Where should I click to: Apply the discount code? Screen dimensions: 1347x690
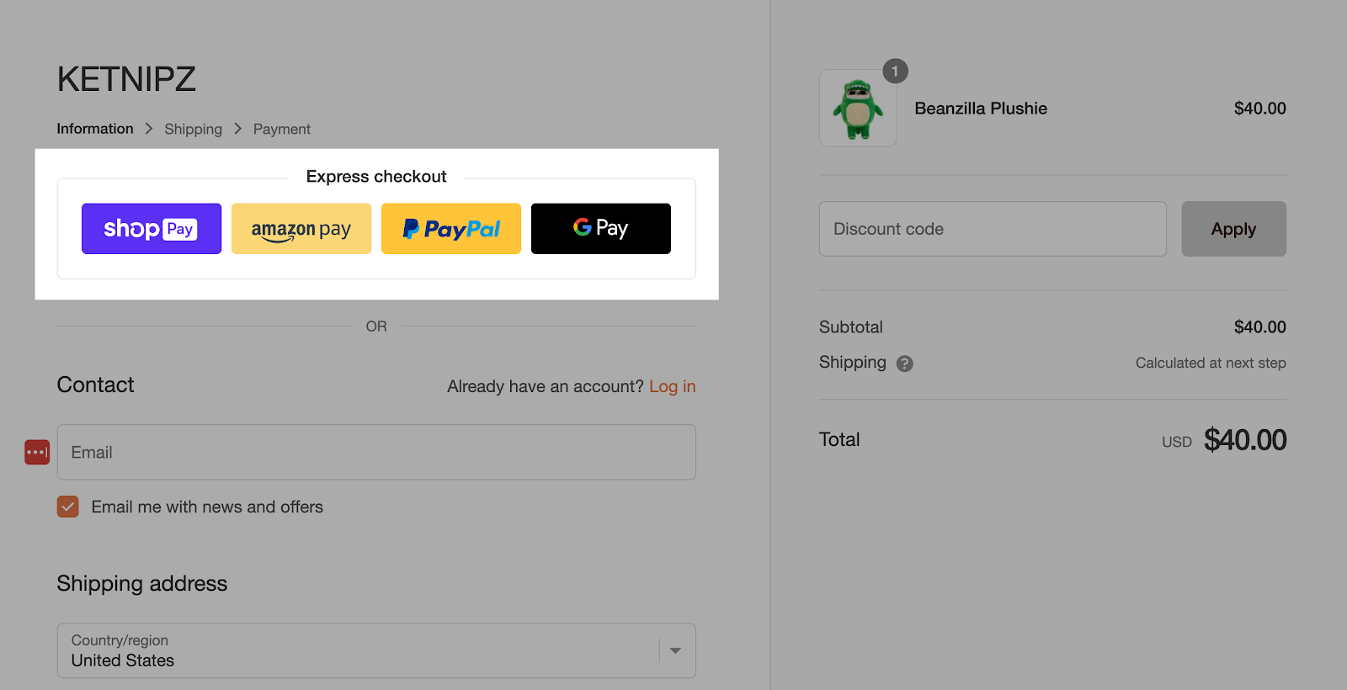click(1233, 228)
